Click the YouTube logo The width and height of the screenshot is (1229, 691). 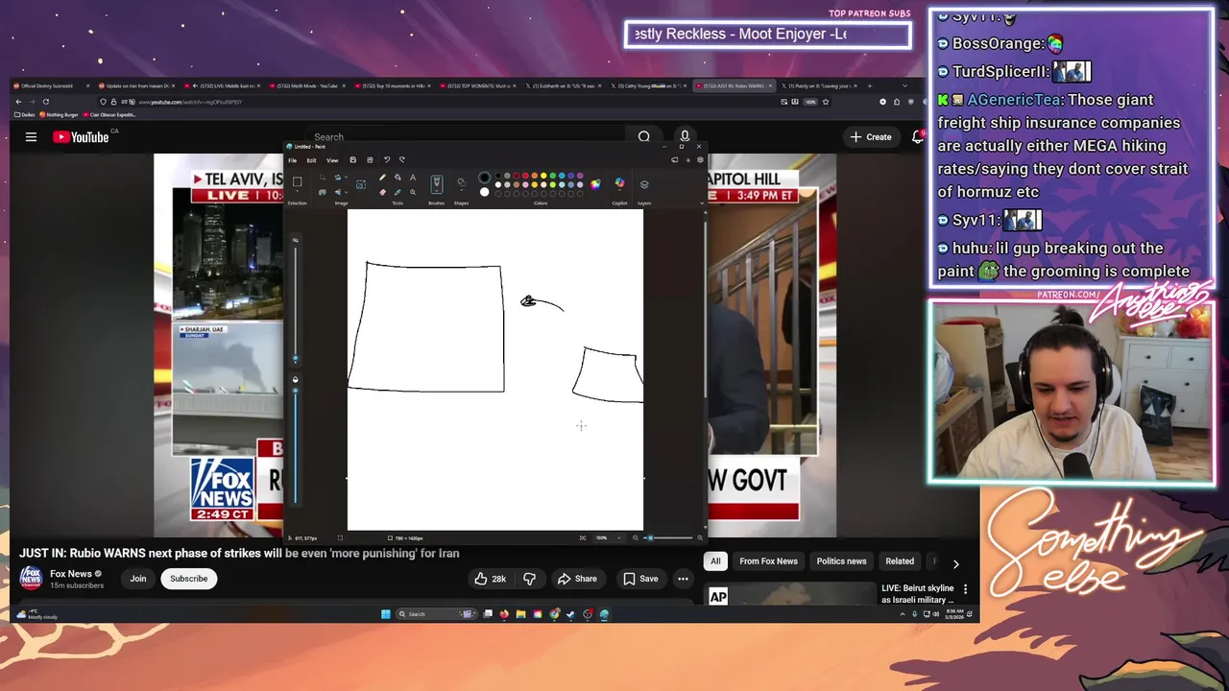point(81,137)
